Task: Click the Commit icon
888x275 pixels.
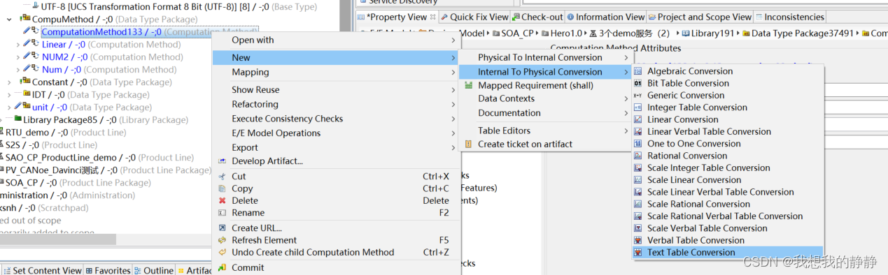Action: [x=223, y=267]
